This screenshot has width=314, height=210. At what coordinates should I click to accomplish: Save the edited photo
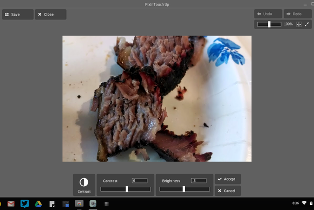click(x=18, y=15)
